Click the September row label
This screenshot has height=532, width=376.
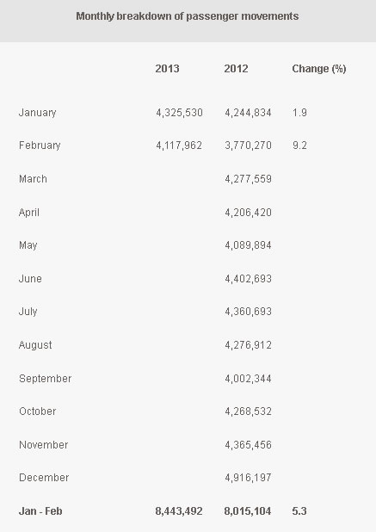[x=45, y=379]
